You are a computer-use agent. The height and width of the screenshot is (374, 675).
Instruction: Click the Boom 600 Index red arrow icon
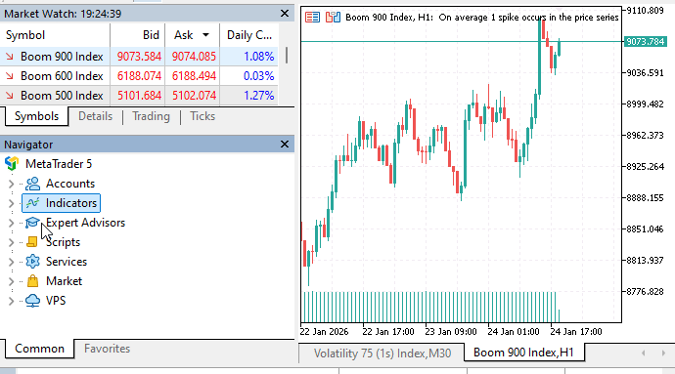click(10, 76)
